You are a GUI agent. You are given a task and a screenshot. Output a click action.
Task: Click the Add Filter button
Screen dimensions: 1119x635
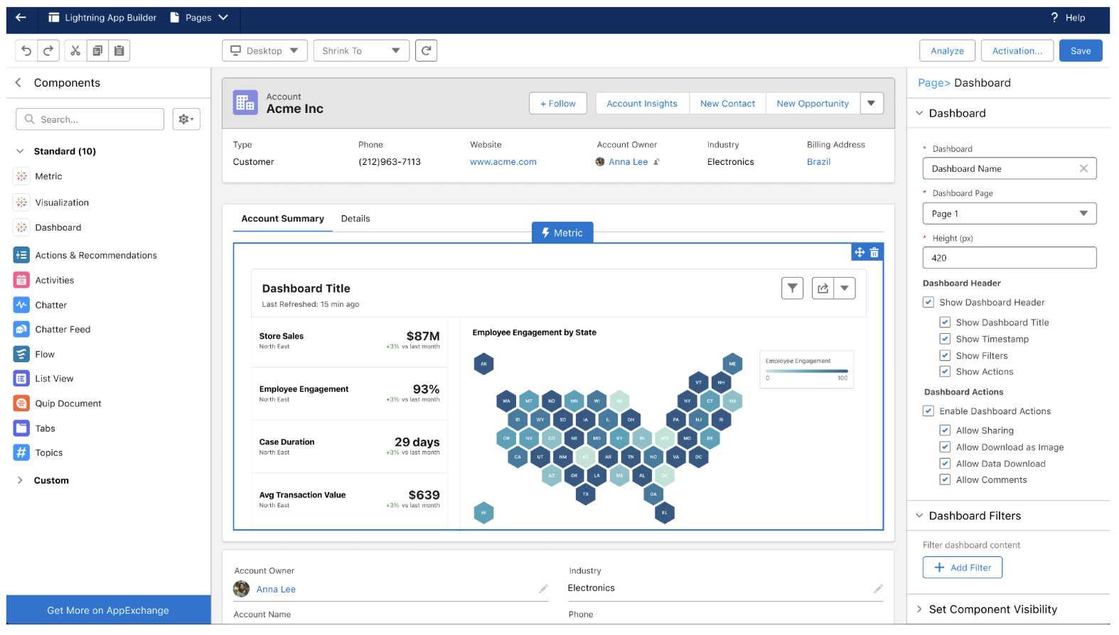click(962, 568)
